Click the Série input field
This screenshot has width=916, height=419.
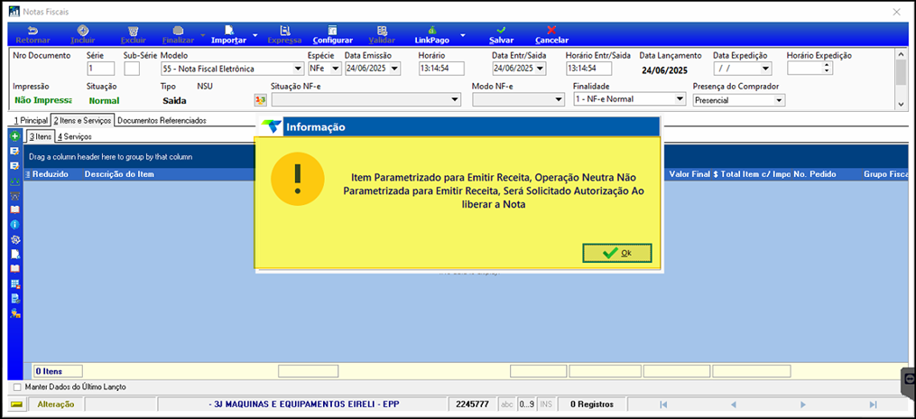[100, 69]
